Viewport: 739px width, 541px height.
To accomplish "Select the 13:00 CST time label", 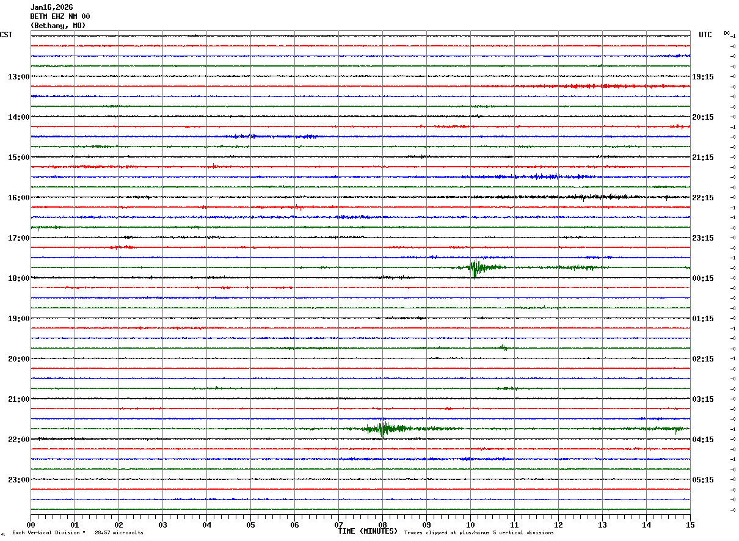I will [18, 77].
